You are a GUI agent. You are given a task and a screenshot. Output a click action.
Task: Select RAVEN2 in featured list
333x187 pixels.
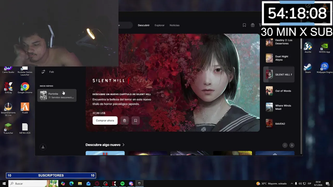(279, 124)
